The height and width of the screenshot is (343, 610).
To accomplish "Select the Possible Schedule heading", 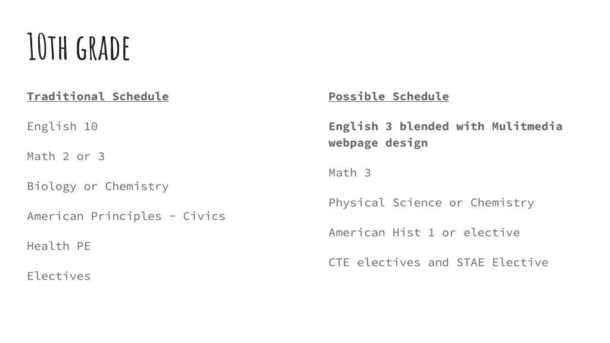I will (x=388, y=96).
